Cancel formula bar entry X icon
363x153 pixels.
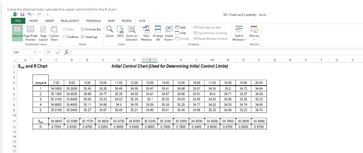(x=49, y=53)
